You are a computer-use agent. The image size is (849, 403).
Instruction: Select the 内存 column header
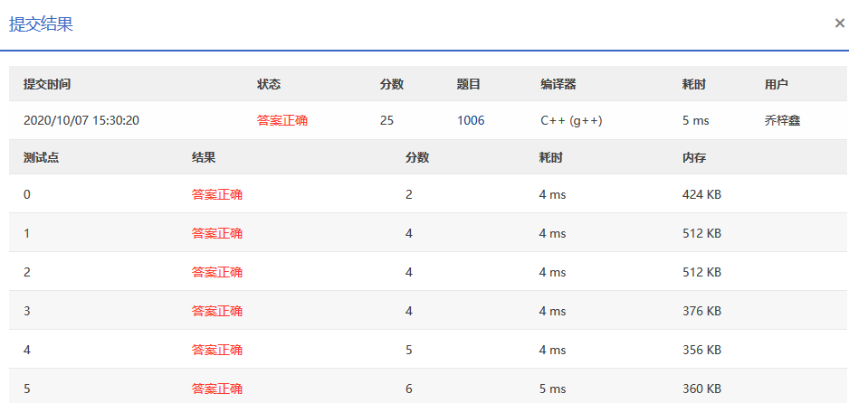(694, 158)
